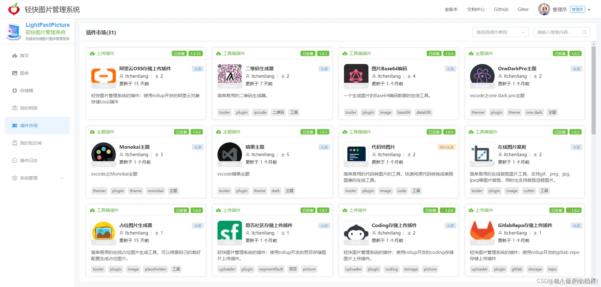This screenshot has width=601, height=287.
Task: Open the 首页 home icon in sidebar
Action: [15, 55]
